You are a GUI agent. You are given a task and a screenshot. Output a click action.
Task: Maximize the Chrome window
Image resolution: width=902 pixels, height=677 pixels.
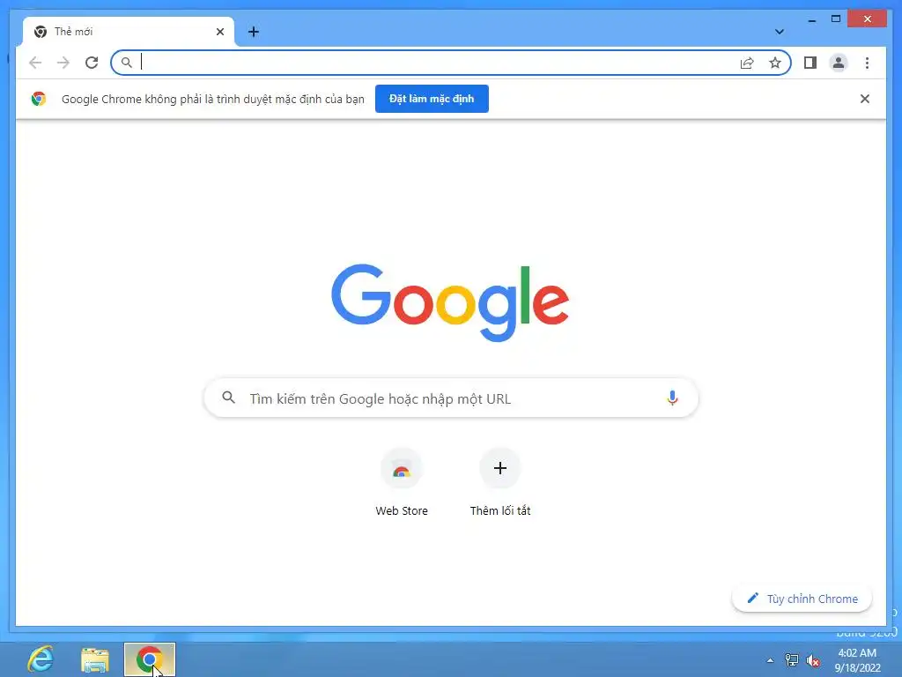tap(836, 19)
